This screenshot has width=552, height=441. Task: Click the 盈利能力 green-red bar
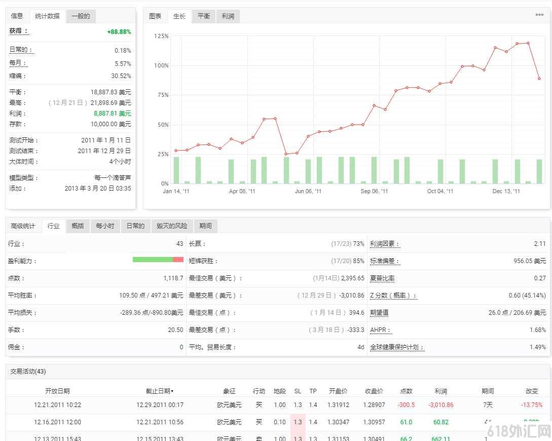pyautogui.click(x=158, y=260)
